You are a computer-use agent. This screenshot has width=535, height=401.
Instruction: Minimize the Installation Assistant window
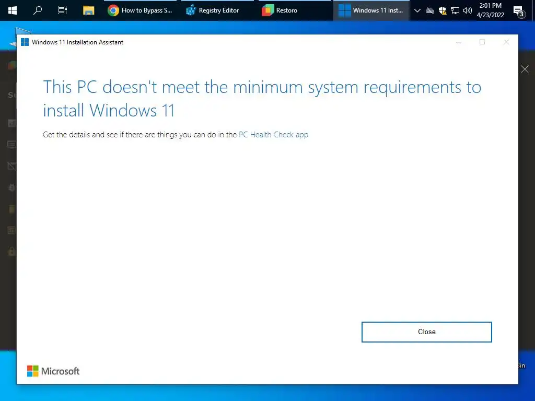click(x=459, y=42)
